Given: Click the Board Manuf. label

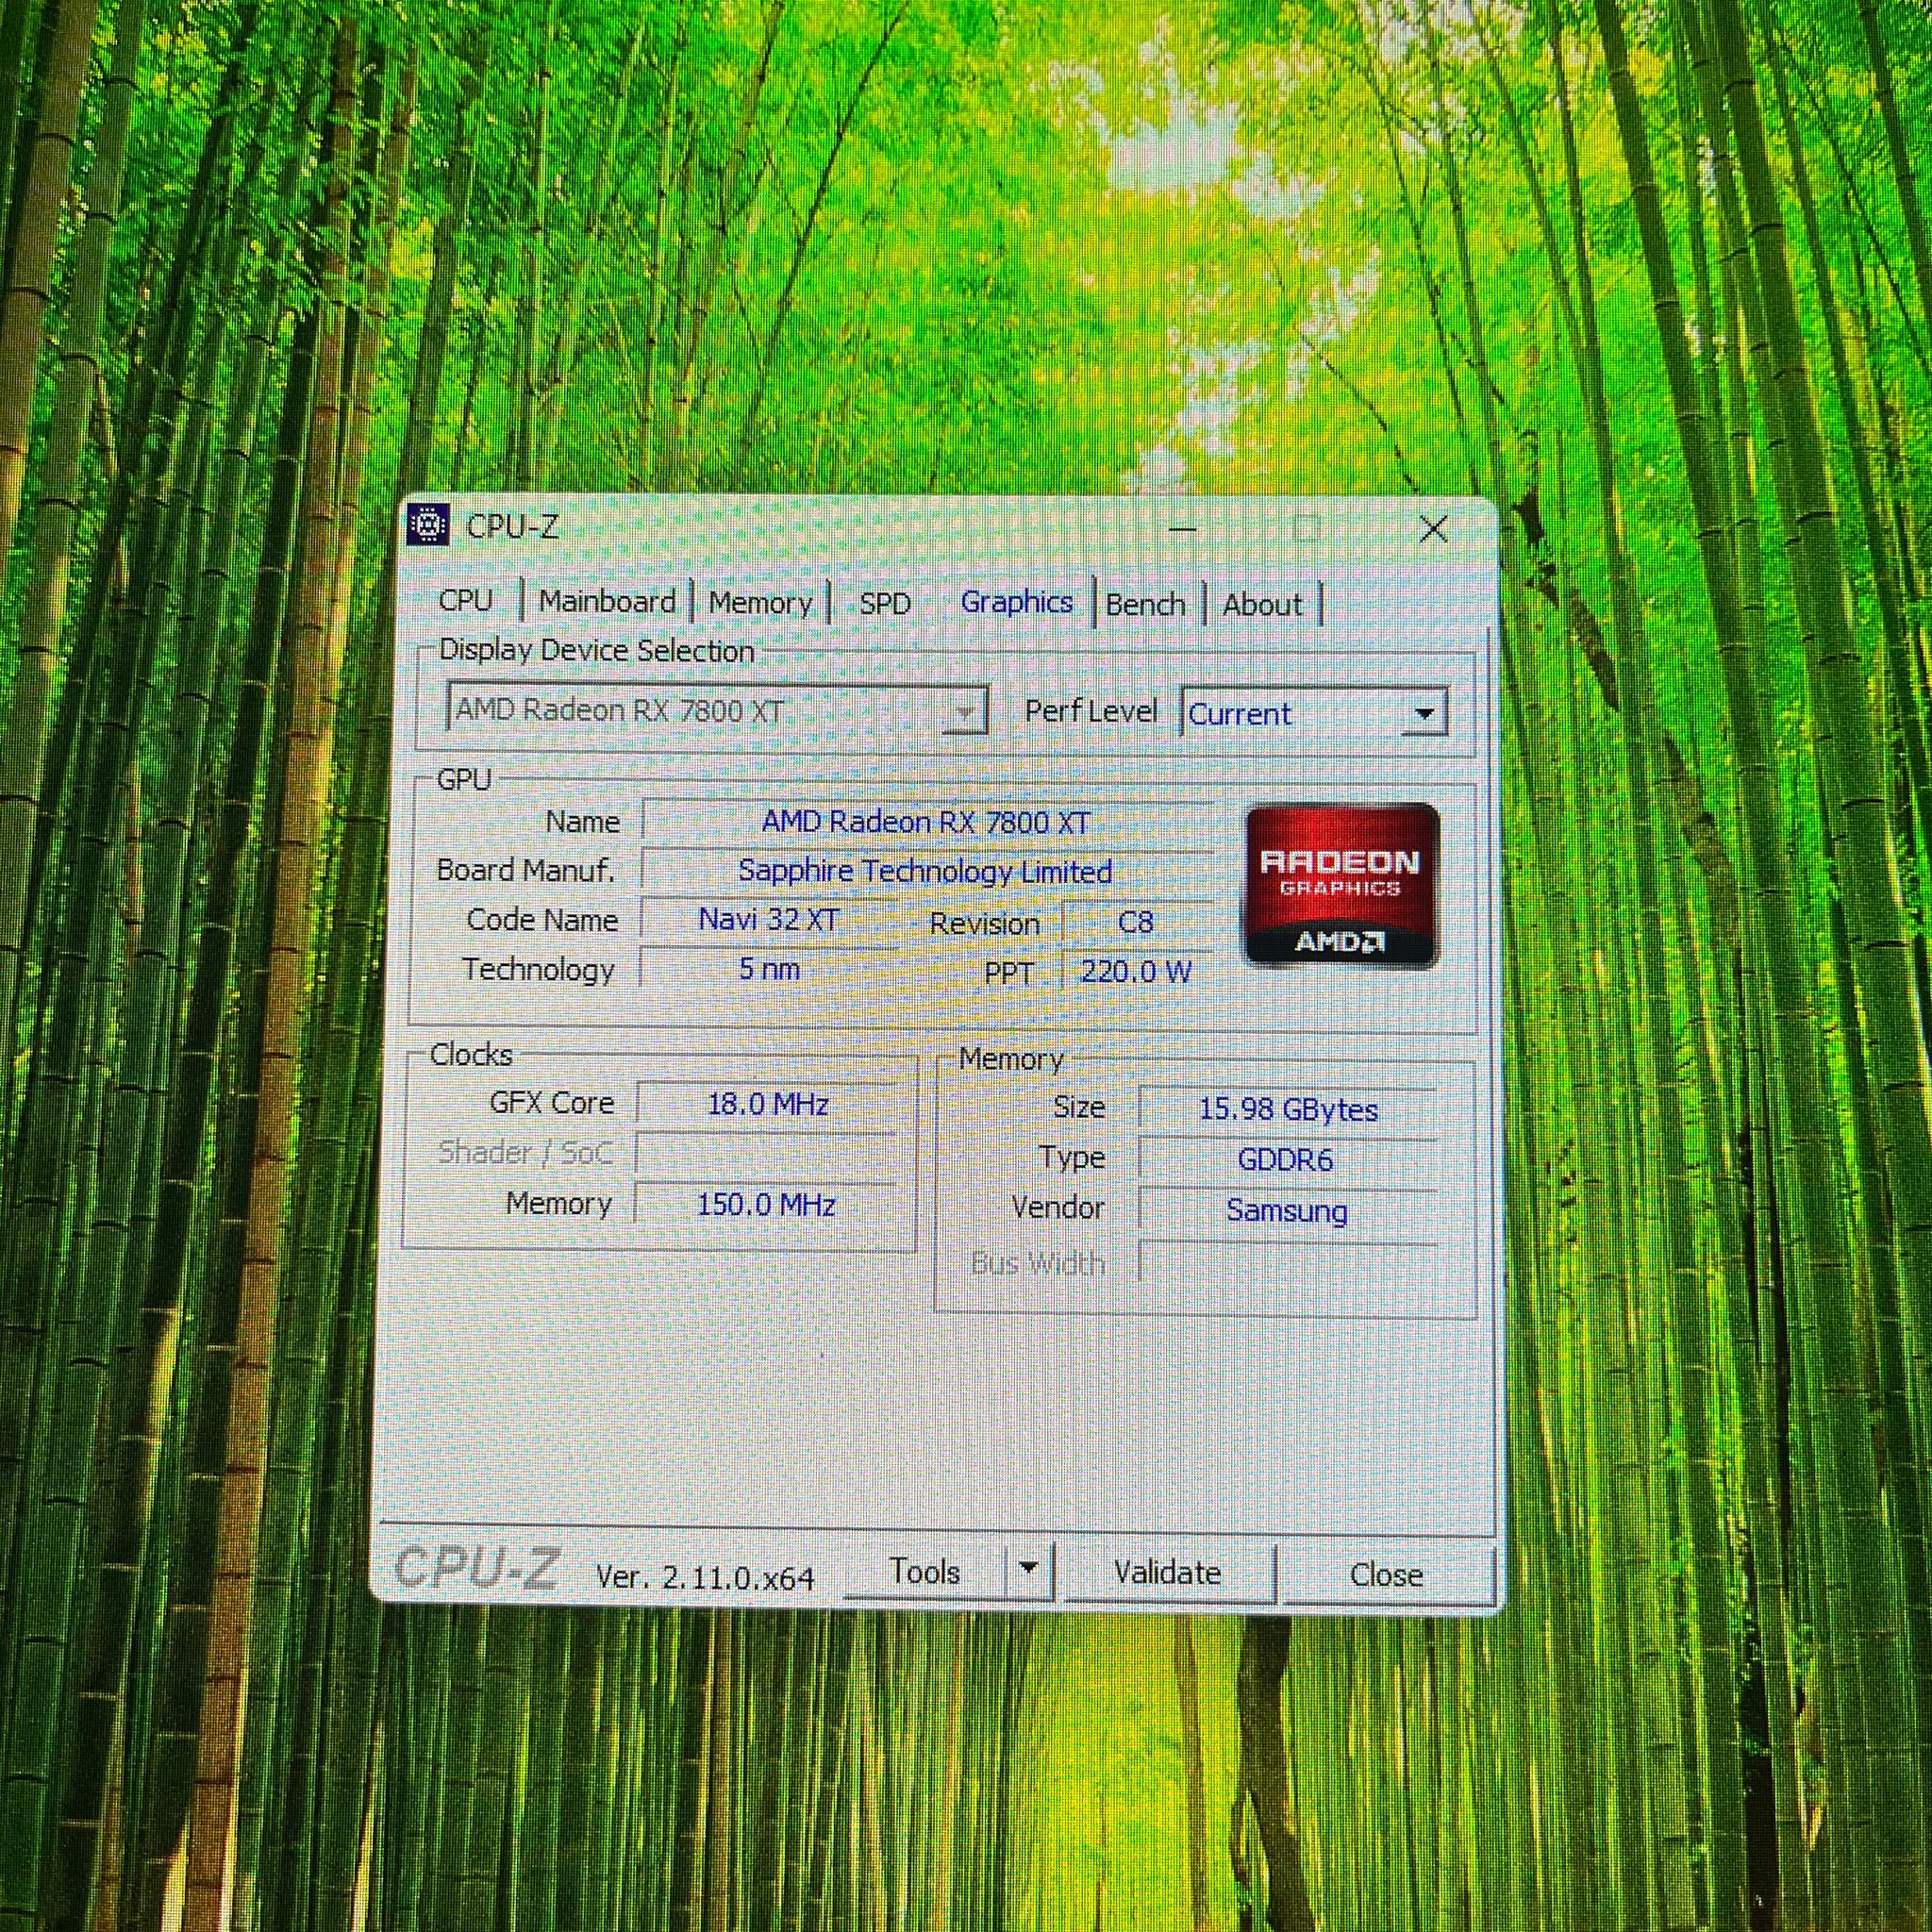Looking at the screenshot, I should pyautogui.click(x=526, y=870).
